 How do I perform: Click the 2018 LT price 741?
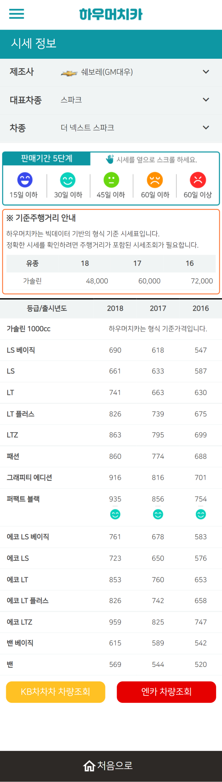pos(115,392)
